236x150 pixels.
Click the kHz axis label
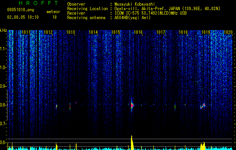[3, 30]
